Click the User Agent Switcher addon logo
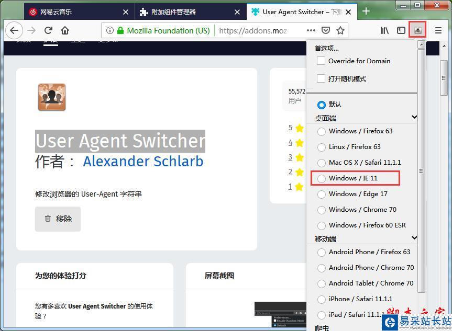The image size is (452, 331). [52, 97]
